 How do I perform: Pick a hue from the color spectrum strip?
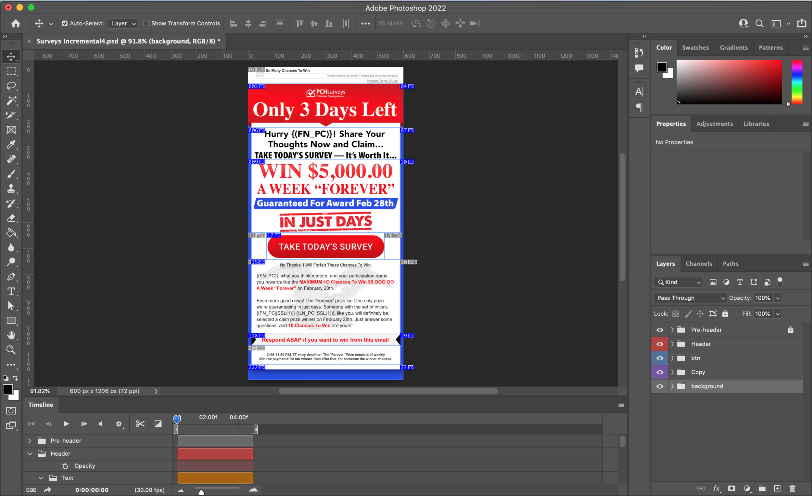[797, 83]
